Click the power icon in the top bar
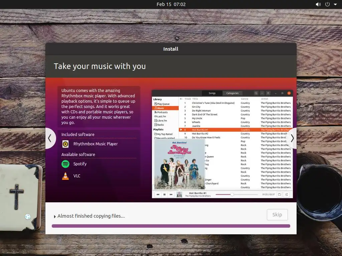The height and width of the screenshot is (256, 342). pos(327,4)
